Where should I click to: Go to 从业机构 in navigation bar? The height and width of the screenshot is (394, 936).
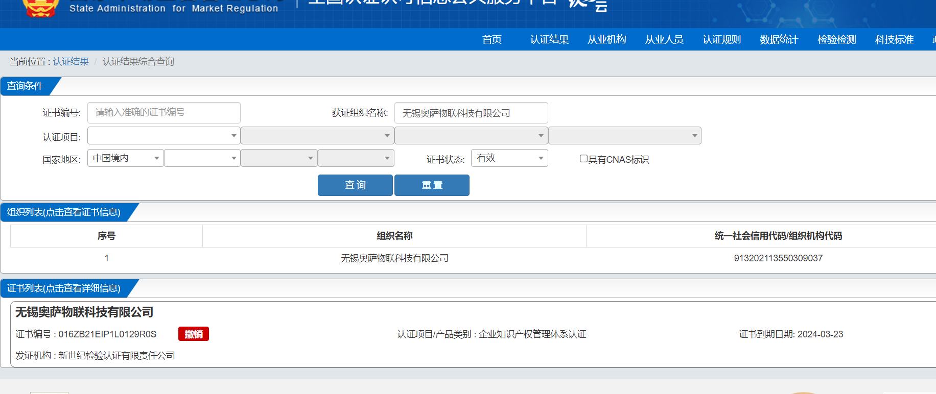[x=606, y=39]
